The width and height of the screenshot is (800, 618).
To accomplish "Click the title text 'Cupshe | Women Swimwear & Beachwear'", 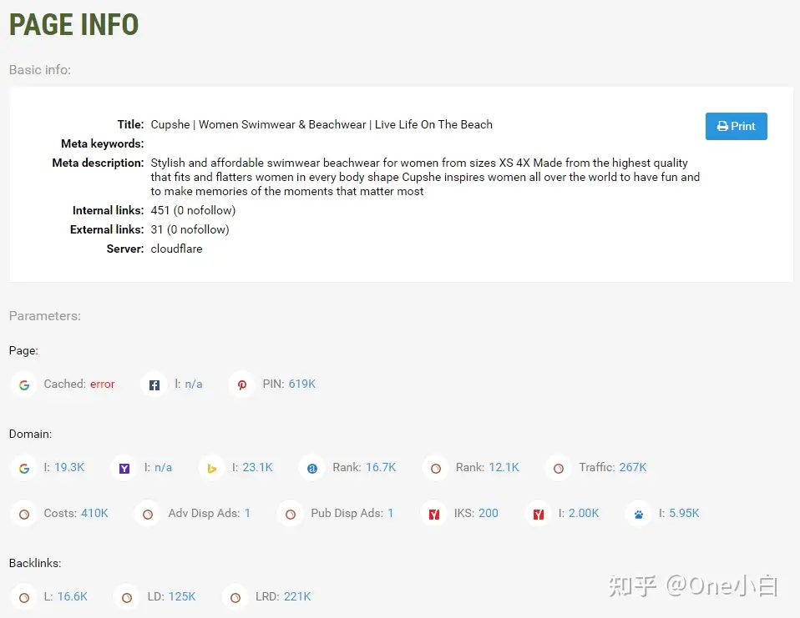I will pyautogui.click(x=258, y=125).
